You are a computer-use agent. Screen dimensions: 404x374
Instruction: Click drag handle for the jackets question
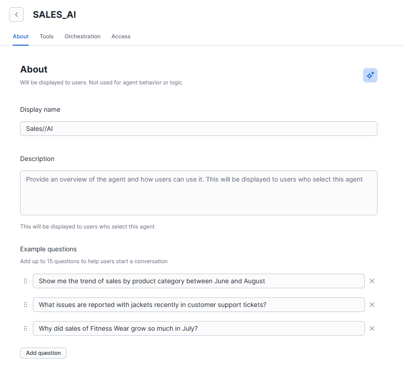pyautogui.click(x=26, y=305)
